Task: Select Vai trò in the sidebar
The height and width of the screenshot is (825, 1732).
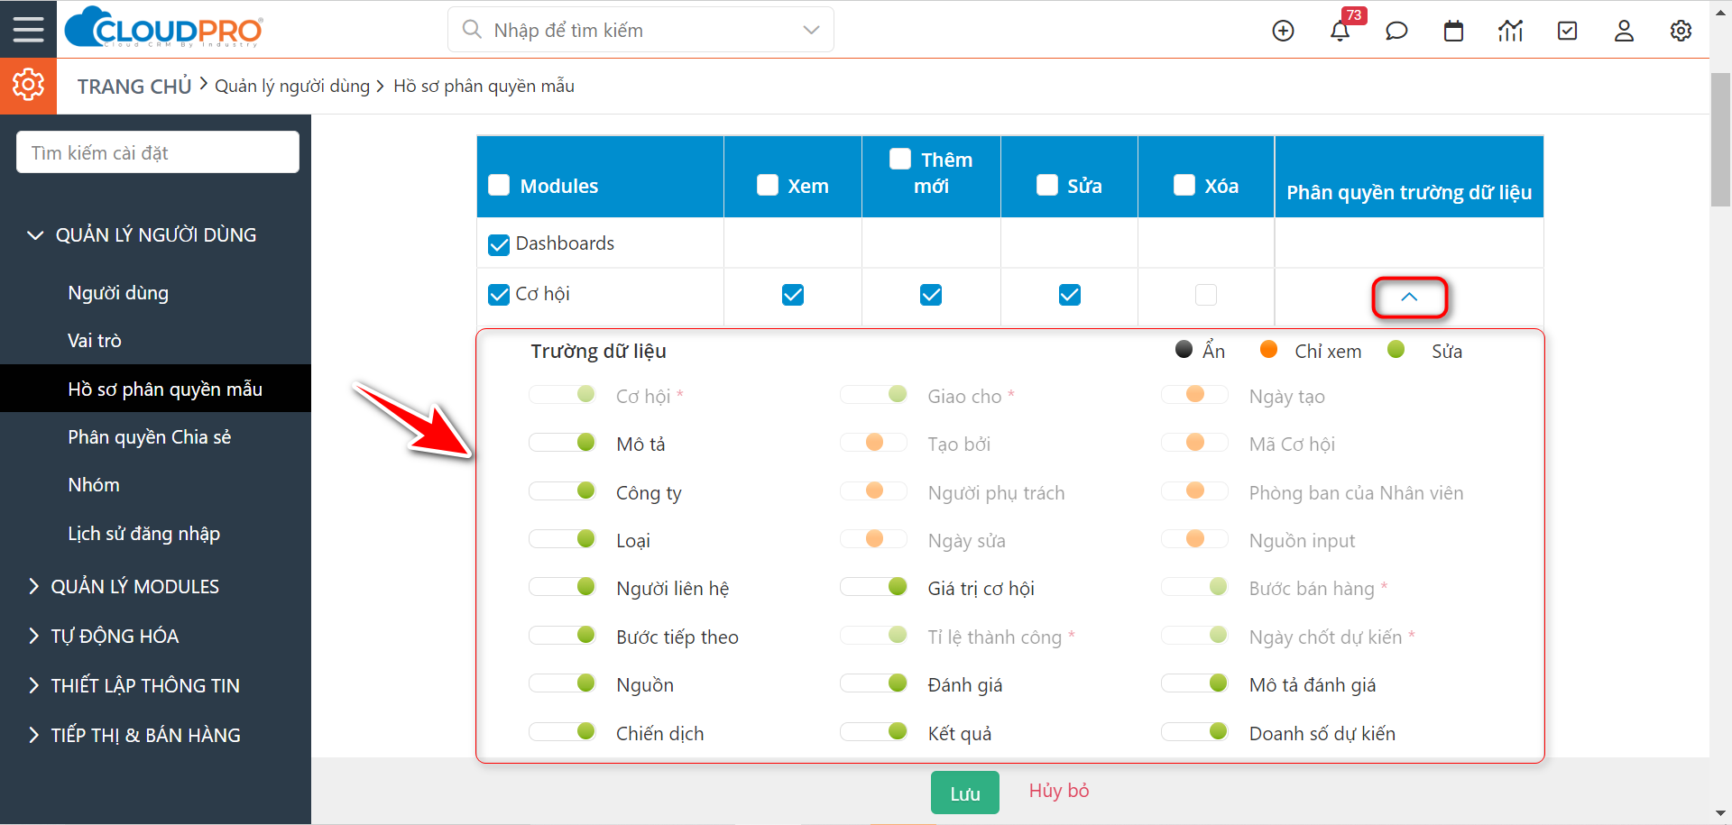Action: [95, 341]
